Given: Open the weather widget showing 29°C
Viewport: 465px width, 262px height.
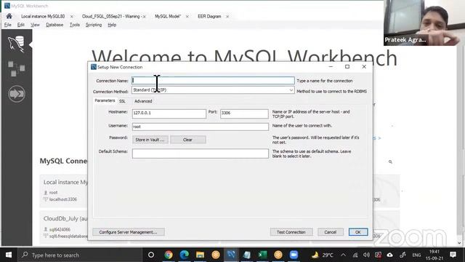Looking at the screenshot, I should click(322, 255).
